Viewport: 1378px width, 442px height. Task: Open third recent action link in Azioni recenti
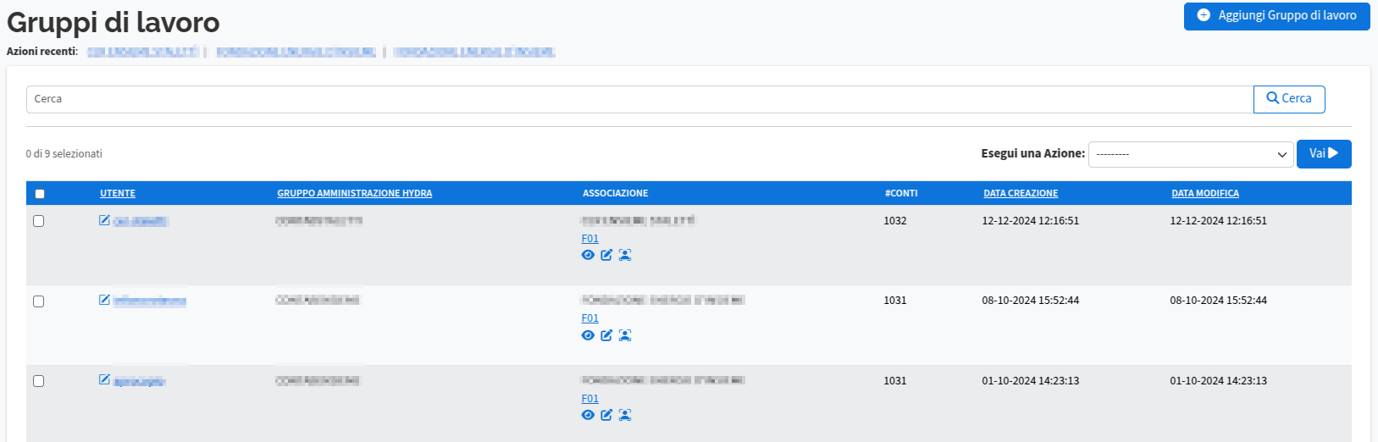click(474, 52)
